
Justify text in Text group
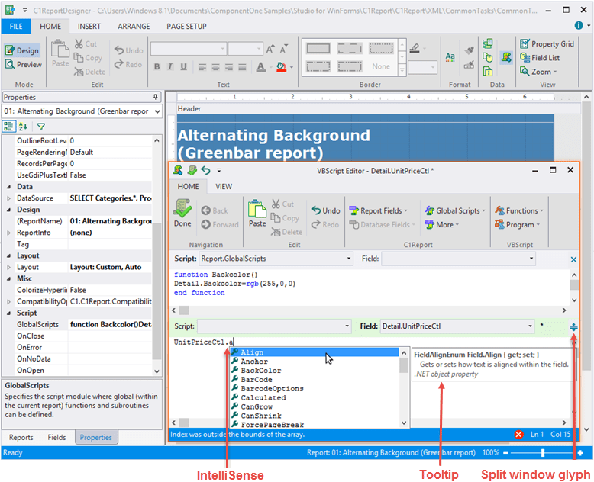tap(243, 67)
